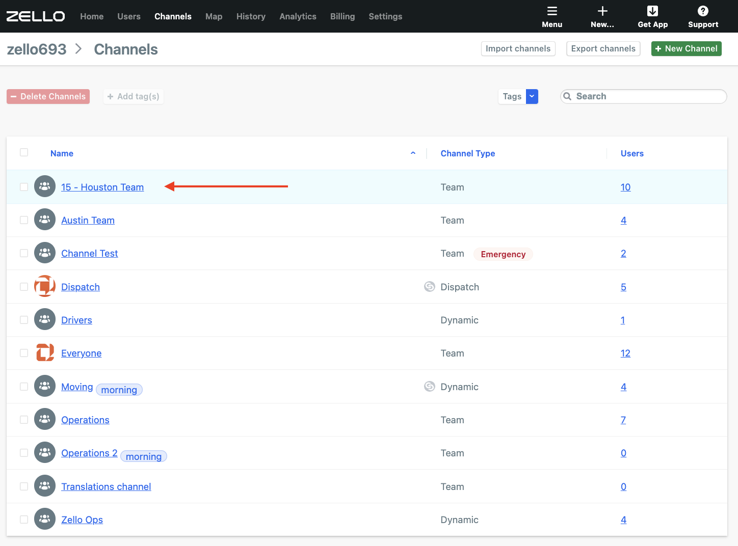Sort by Name column header
Image resolution: width=738 pixels, height=546 pixels.
click(x=62, y=153)
